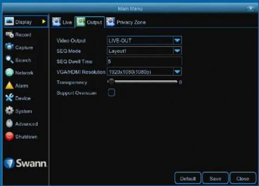The width and height of the screenshot is (259, 186).
Task: Select System in the sidebar menu
Action: pos(24,111)
